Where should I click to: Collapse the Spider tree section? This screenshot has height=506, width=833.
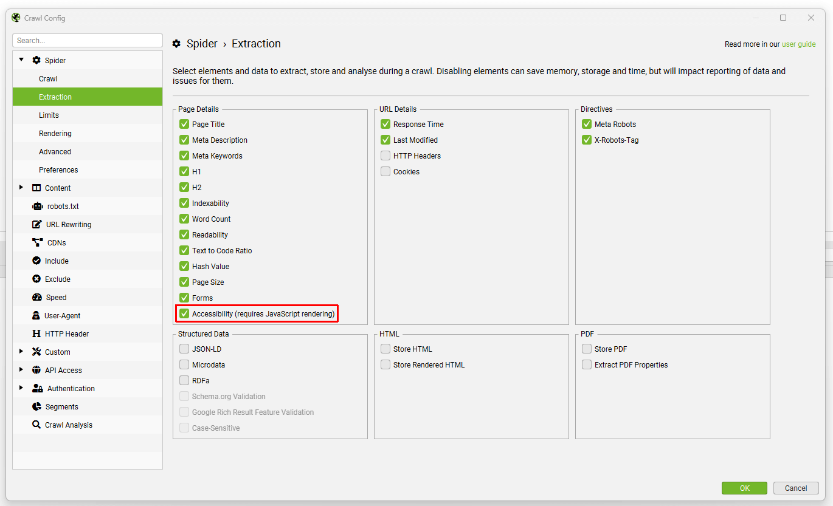pyautogui.click(x=22, y=60)
